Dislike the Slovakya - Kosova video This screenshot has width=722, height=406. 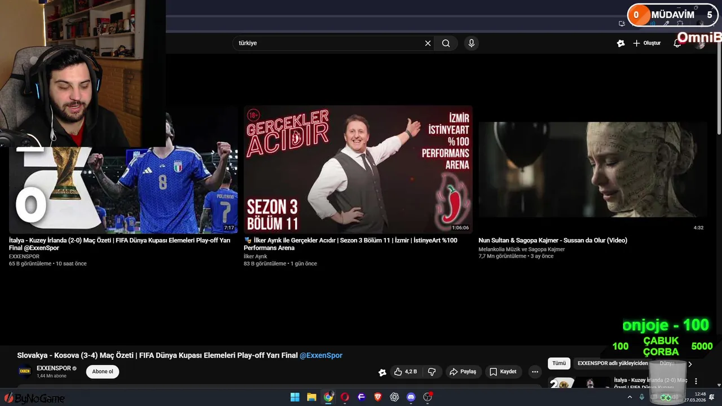tap(432, 372)
